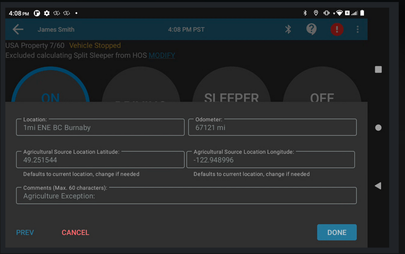Tap CANCEL to dismiss the form
405x254 pixels.
coord(75,233)
